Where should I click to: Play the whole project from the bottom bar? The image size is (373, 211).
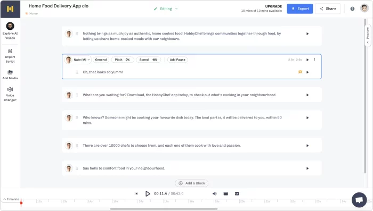point(148,193)
